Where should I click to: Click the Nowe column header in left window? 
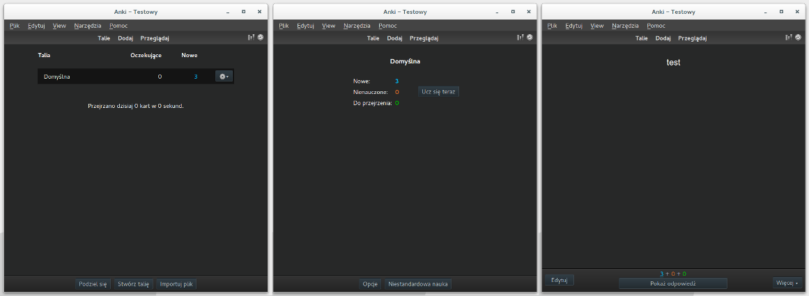(190, 55)
